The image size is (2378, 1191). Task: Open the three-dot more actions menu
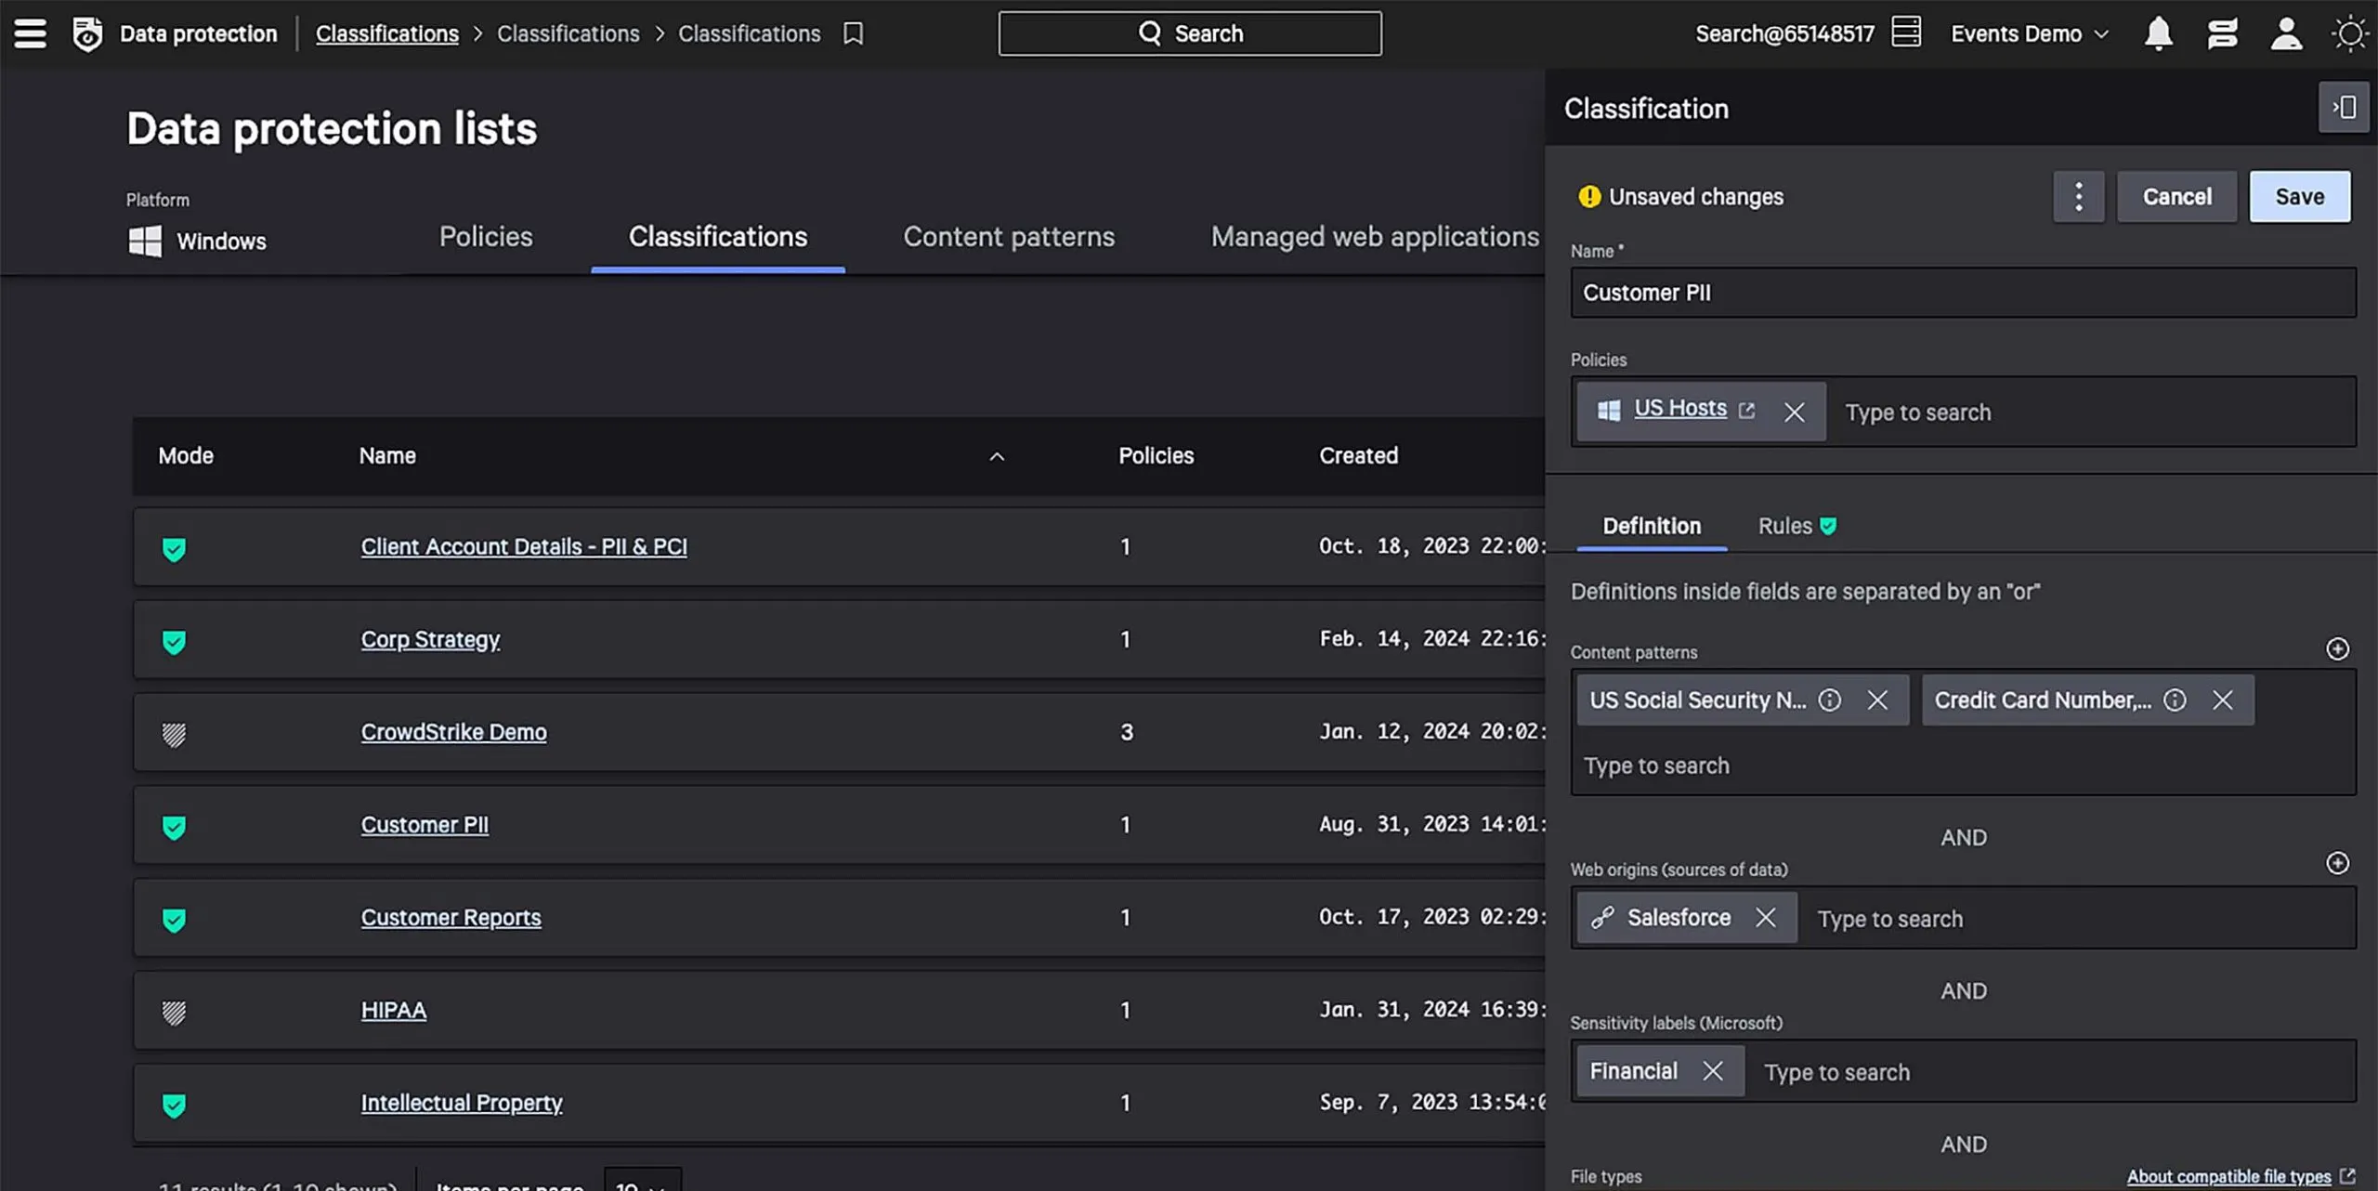click(2078, 196)
